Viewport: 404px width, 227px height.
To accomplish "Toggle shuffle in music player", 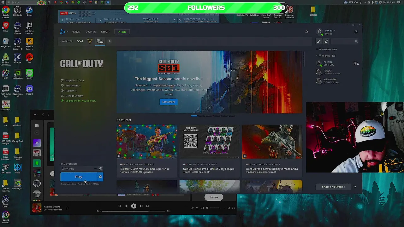I will pos(120,206).
